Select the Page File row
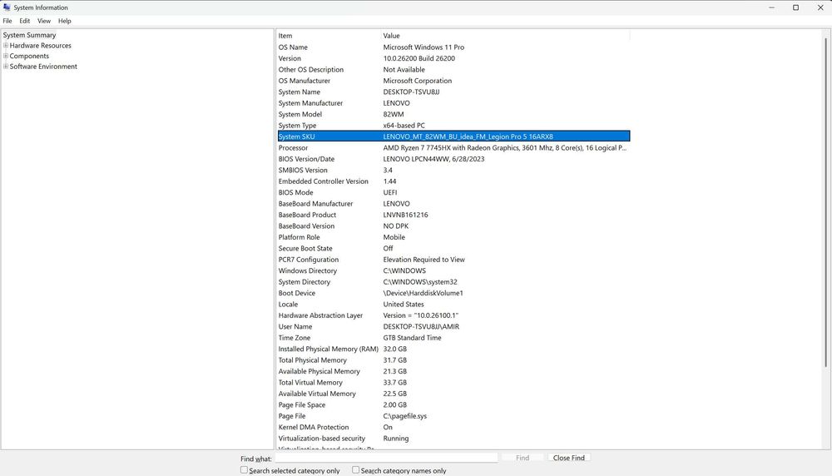 pos(453,415)
